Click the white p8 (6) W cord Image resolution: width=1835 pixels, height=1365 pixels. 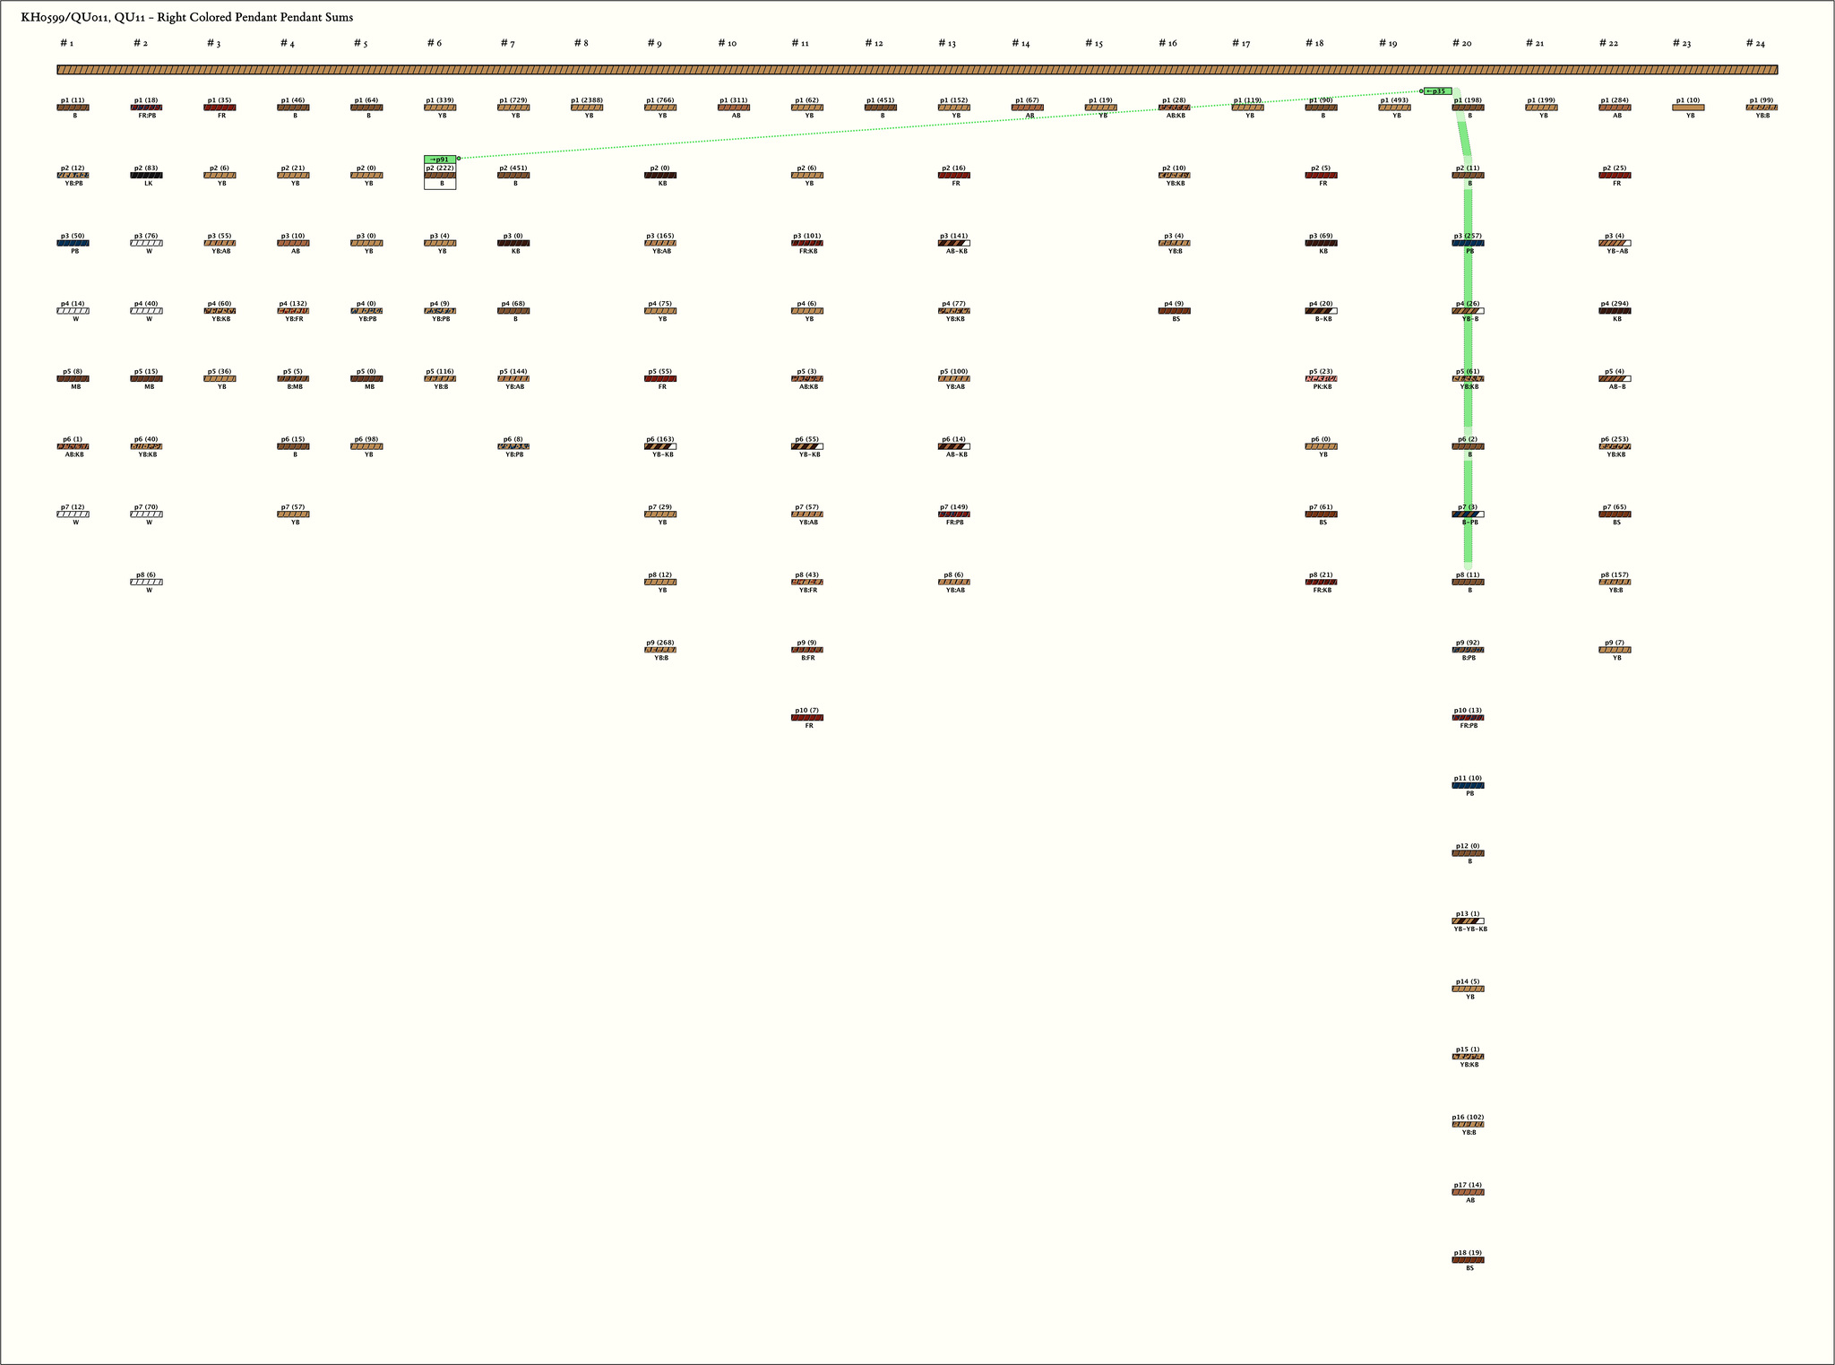[146, 583]
